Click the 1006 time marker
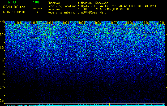 coord(98,23)
